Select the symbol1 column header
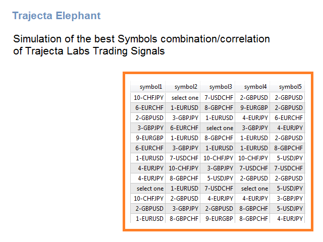The width and height of the screenshot is (323, 242). coord(148,87)
